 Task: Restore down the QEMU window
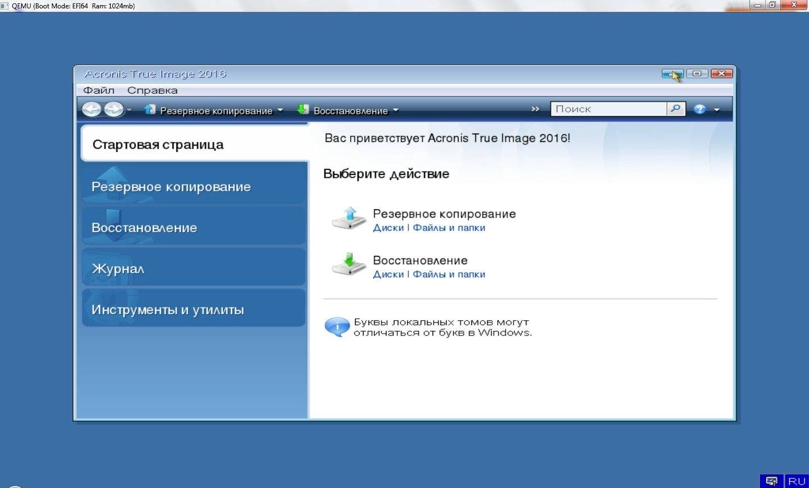tap(772, 5)
